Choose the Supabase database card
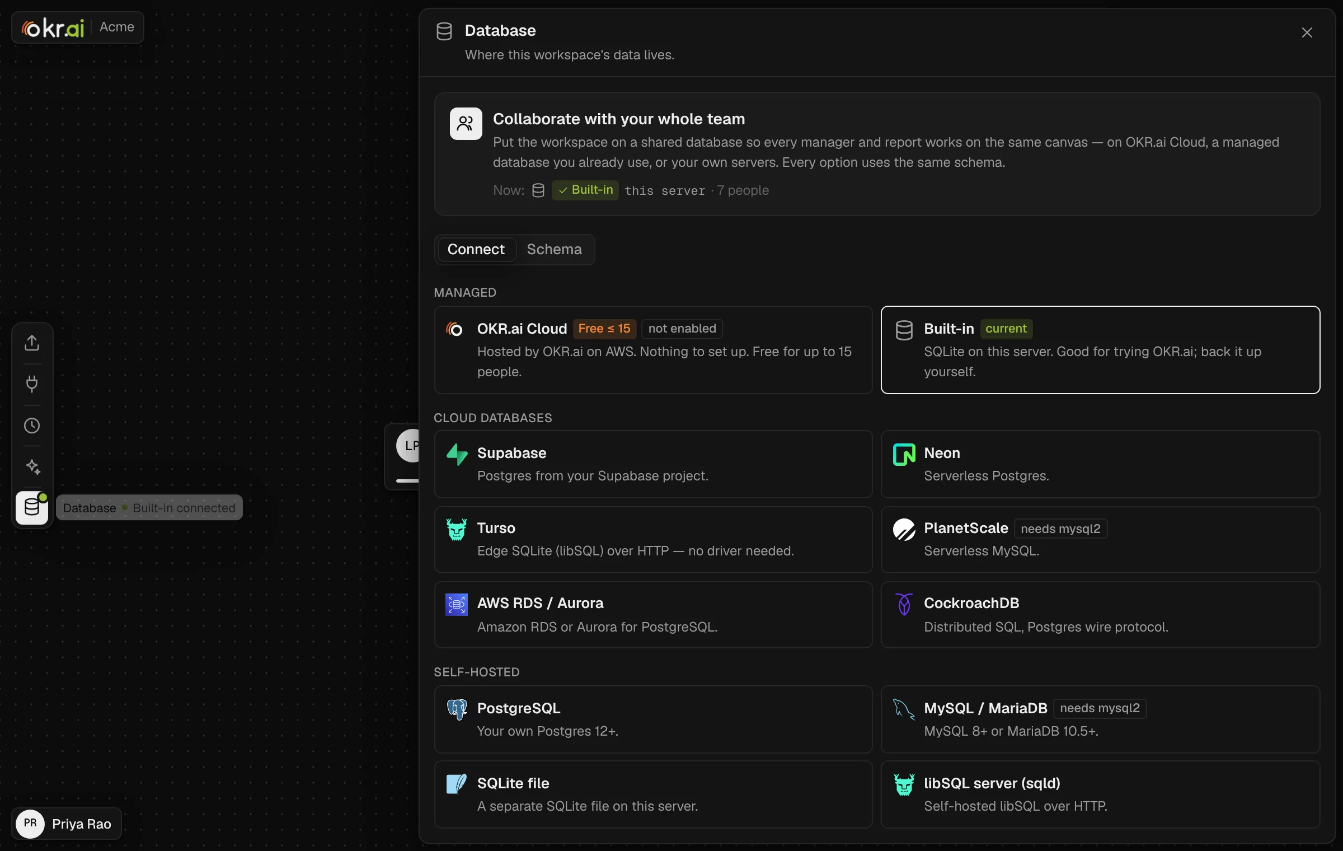This screenshot has width=1343, height=851. tap(653, 464)
